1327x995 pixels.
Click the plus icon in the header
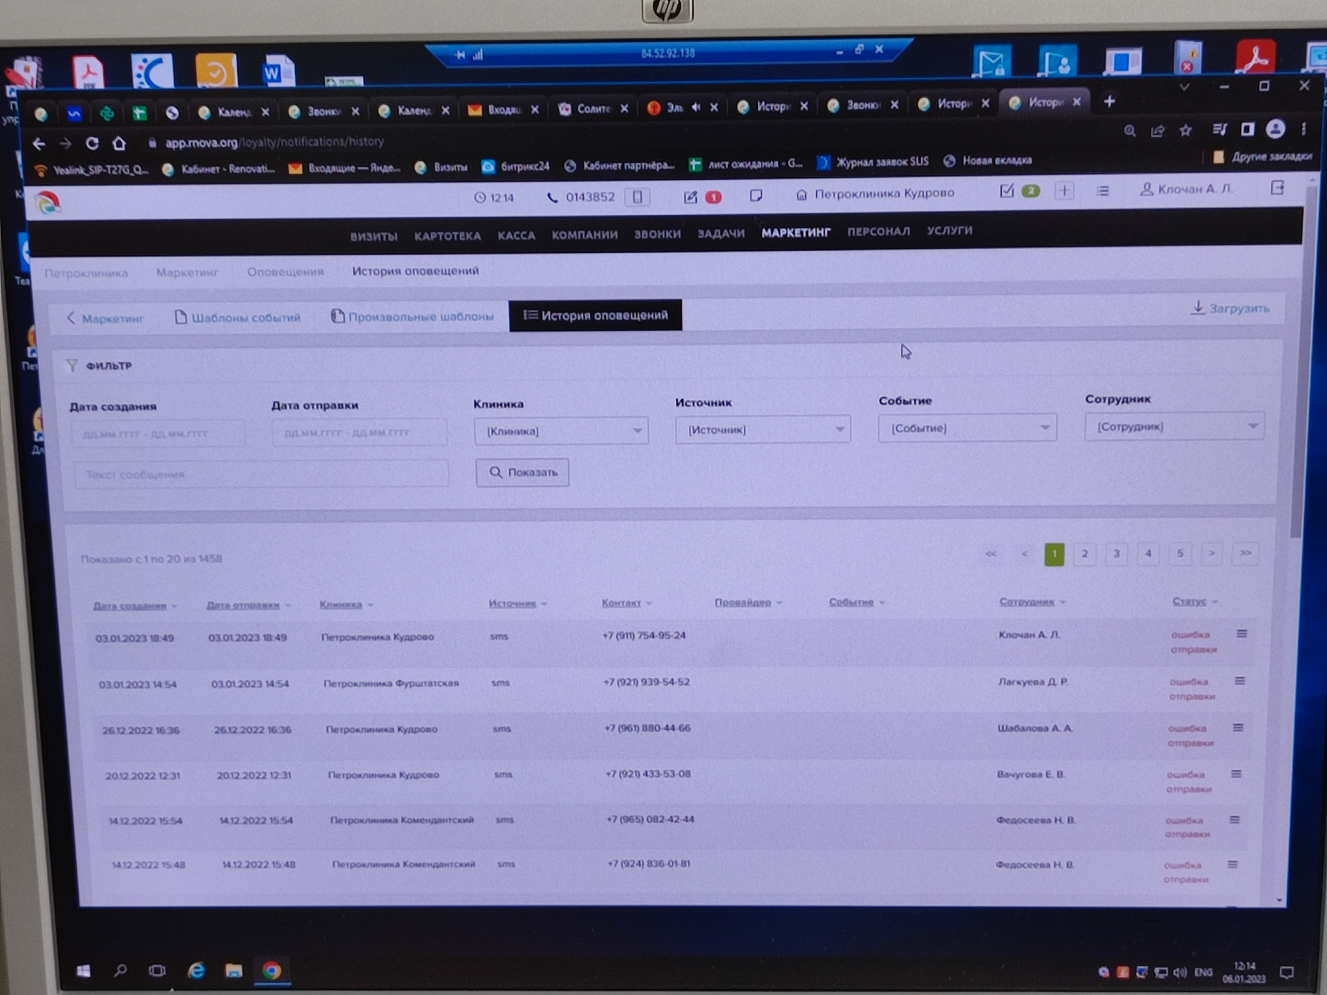1064,191
